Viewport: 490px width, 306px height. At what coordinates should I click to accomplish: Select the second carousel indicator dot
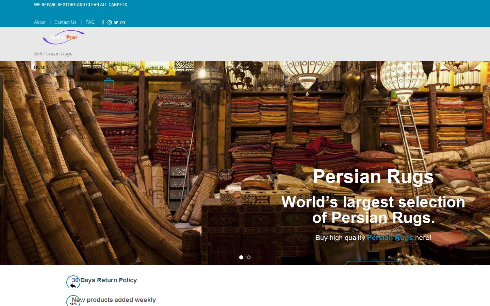[249, 258]
